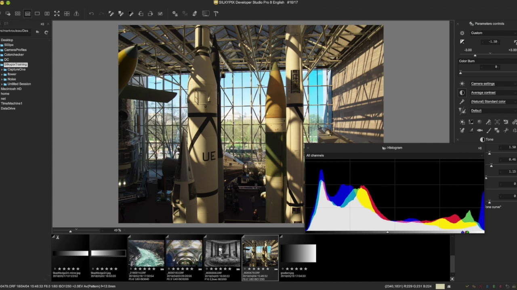The width and height of the screenshot is (517, 290).
Task: Select the single preview window layout icon
Action: [37, 14]
